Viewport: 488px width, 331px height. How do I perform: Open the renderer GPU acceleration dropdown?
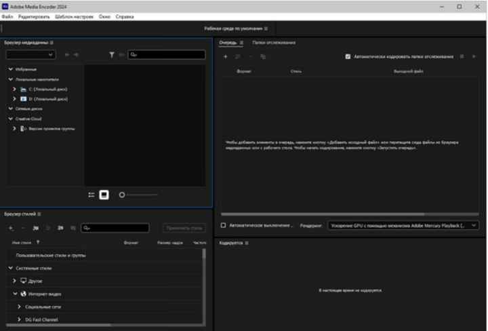click(403, 225)
